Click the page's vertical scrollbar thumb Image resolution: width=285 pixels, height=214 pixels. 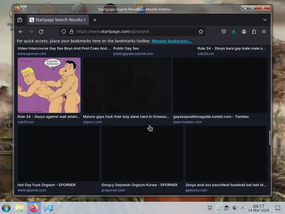point(270,138)
